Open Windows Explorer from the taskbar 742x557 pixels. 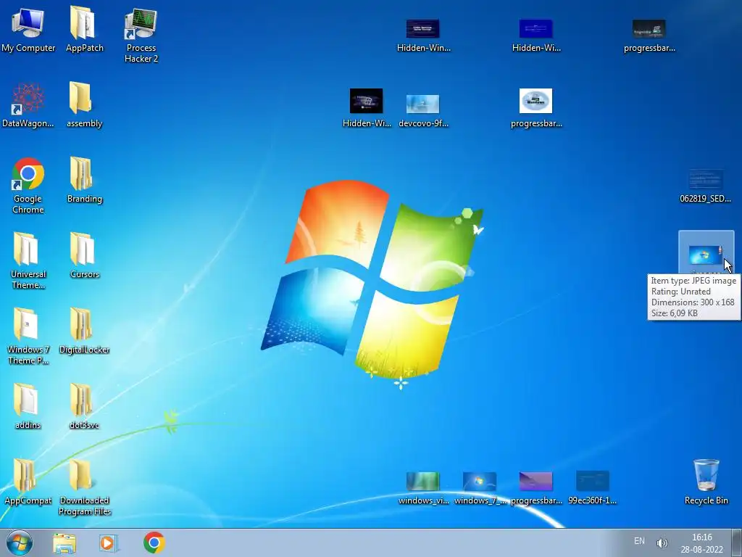(64, 542)
